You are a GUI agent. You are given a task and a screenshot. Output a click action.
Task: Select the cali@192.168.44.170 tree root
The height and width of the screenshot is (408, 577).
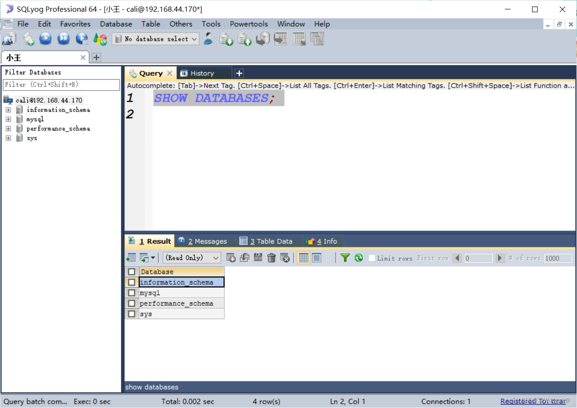(x=49, y=100)
